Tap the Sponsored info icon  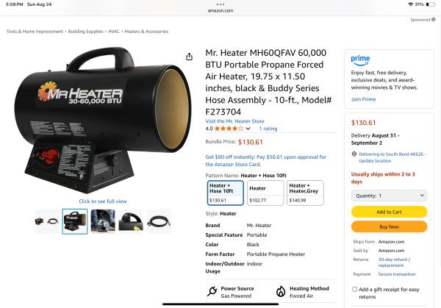434,19
